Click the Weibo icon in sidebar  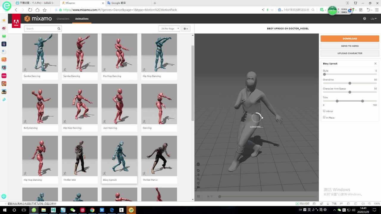click(4, 28)
